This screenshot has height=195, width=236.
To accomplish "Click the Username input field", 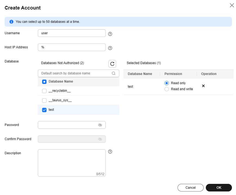I will tap(72, 33).
